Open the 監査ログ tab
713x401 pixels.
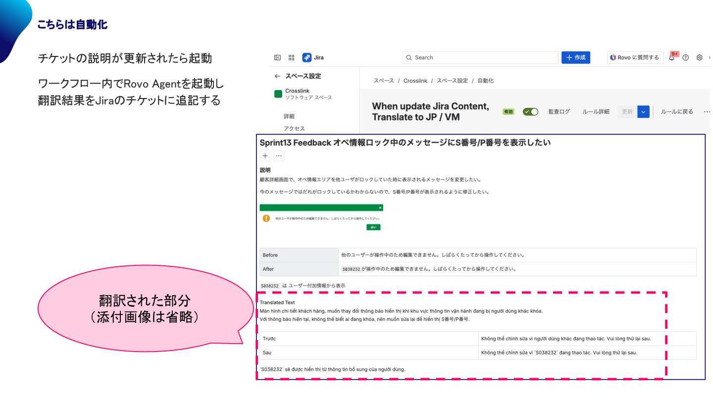click(x=559, y=112)
